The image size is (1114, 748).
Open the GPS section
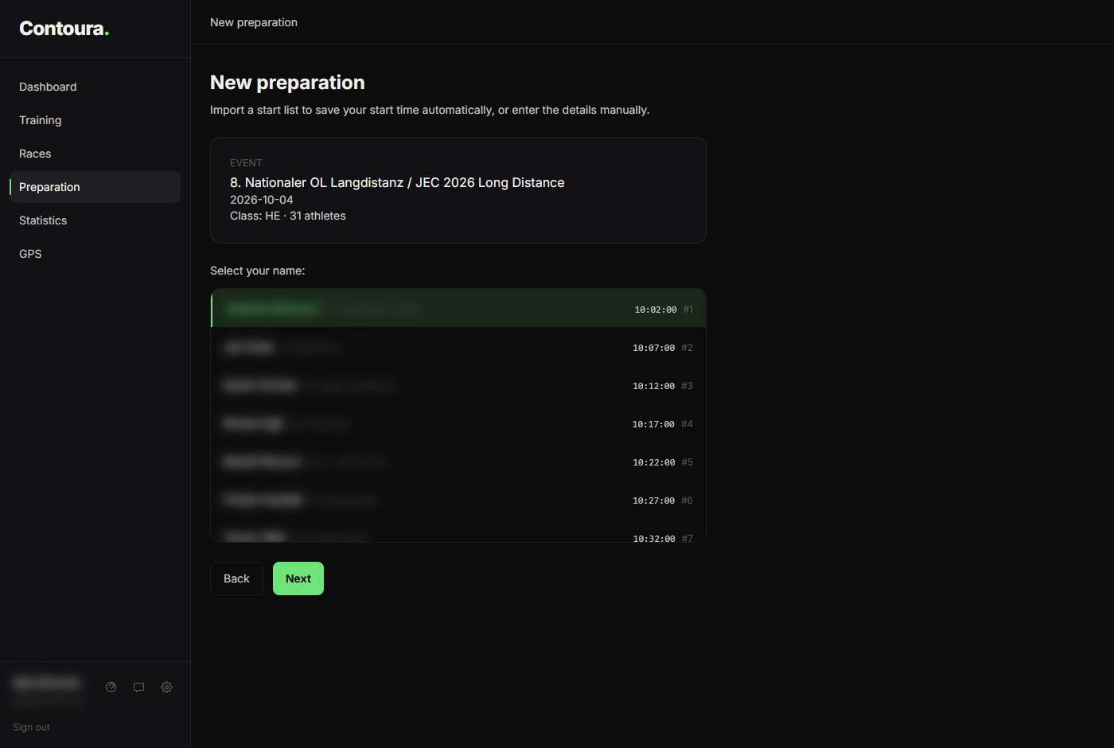95,254
